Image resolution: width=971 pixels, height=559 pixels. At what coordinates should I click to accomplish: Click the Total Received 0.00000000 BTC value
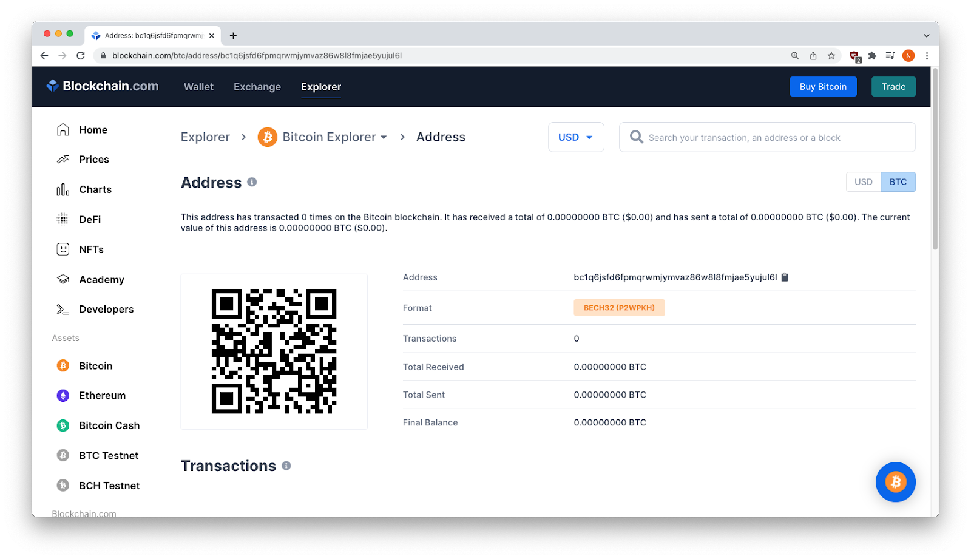pos(610,367)
